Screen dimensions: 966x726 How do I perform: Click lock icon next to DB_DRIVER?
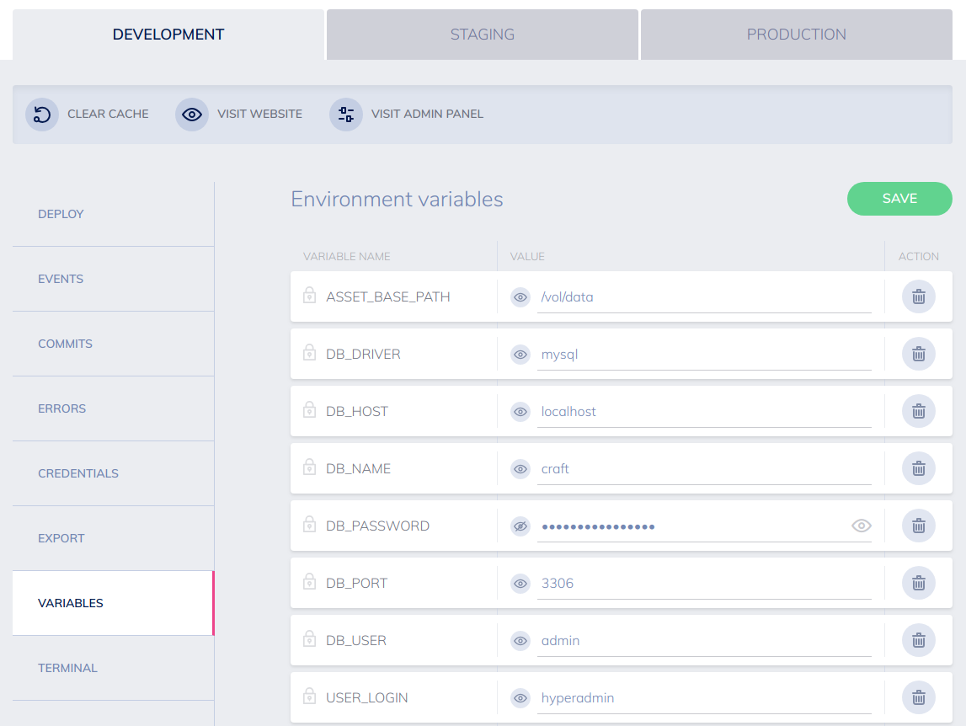(309, 353)
